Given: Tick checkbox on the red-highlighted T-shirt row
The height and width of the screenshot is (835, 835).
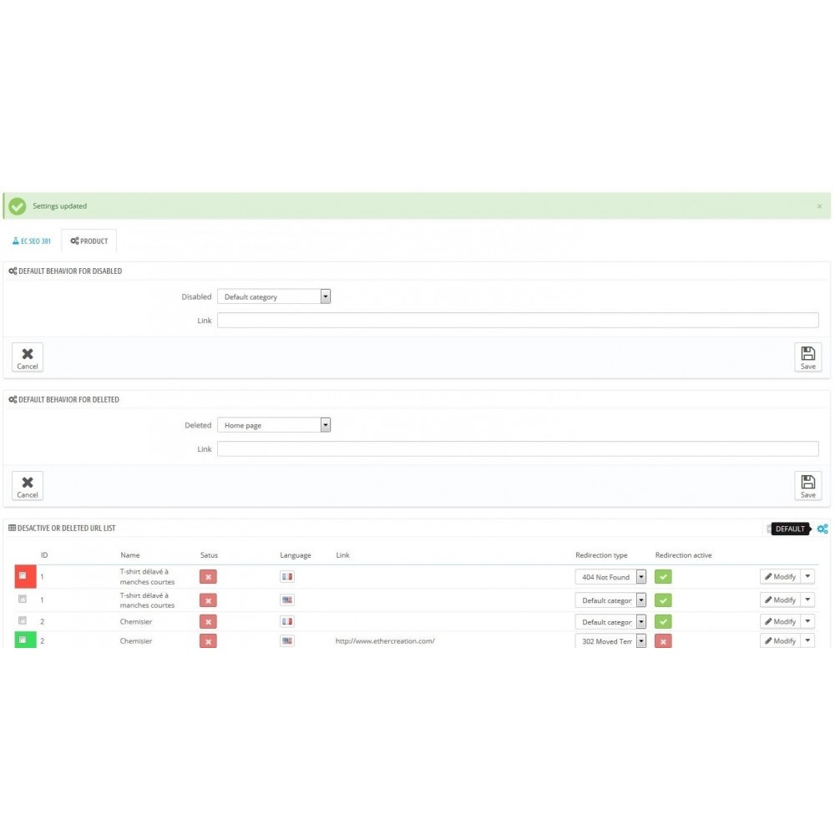Looking at the screenshot, I should pyautogui.click(x=23, y=575).
